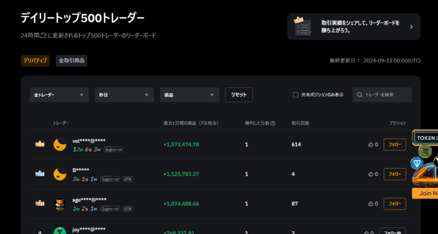
Task: Click the trade count 87
Action: tap(295, 203)
